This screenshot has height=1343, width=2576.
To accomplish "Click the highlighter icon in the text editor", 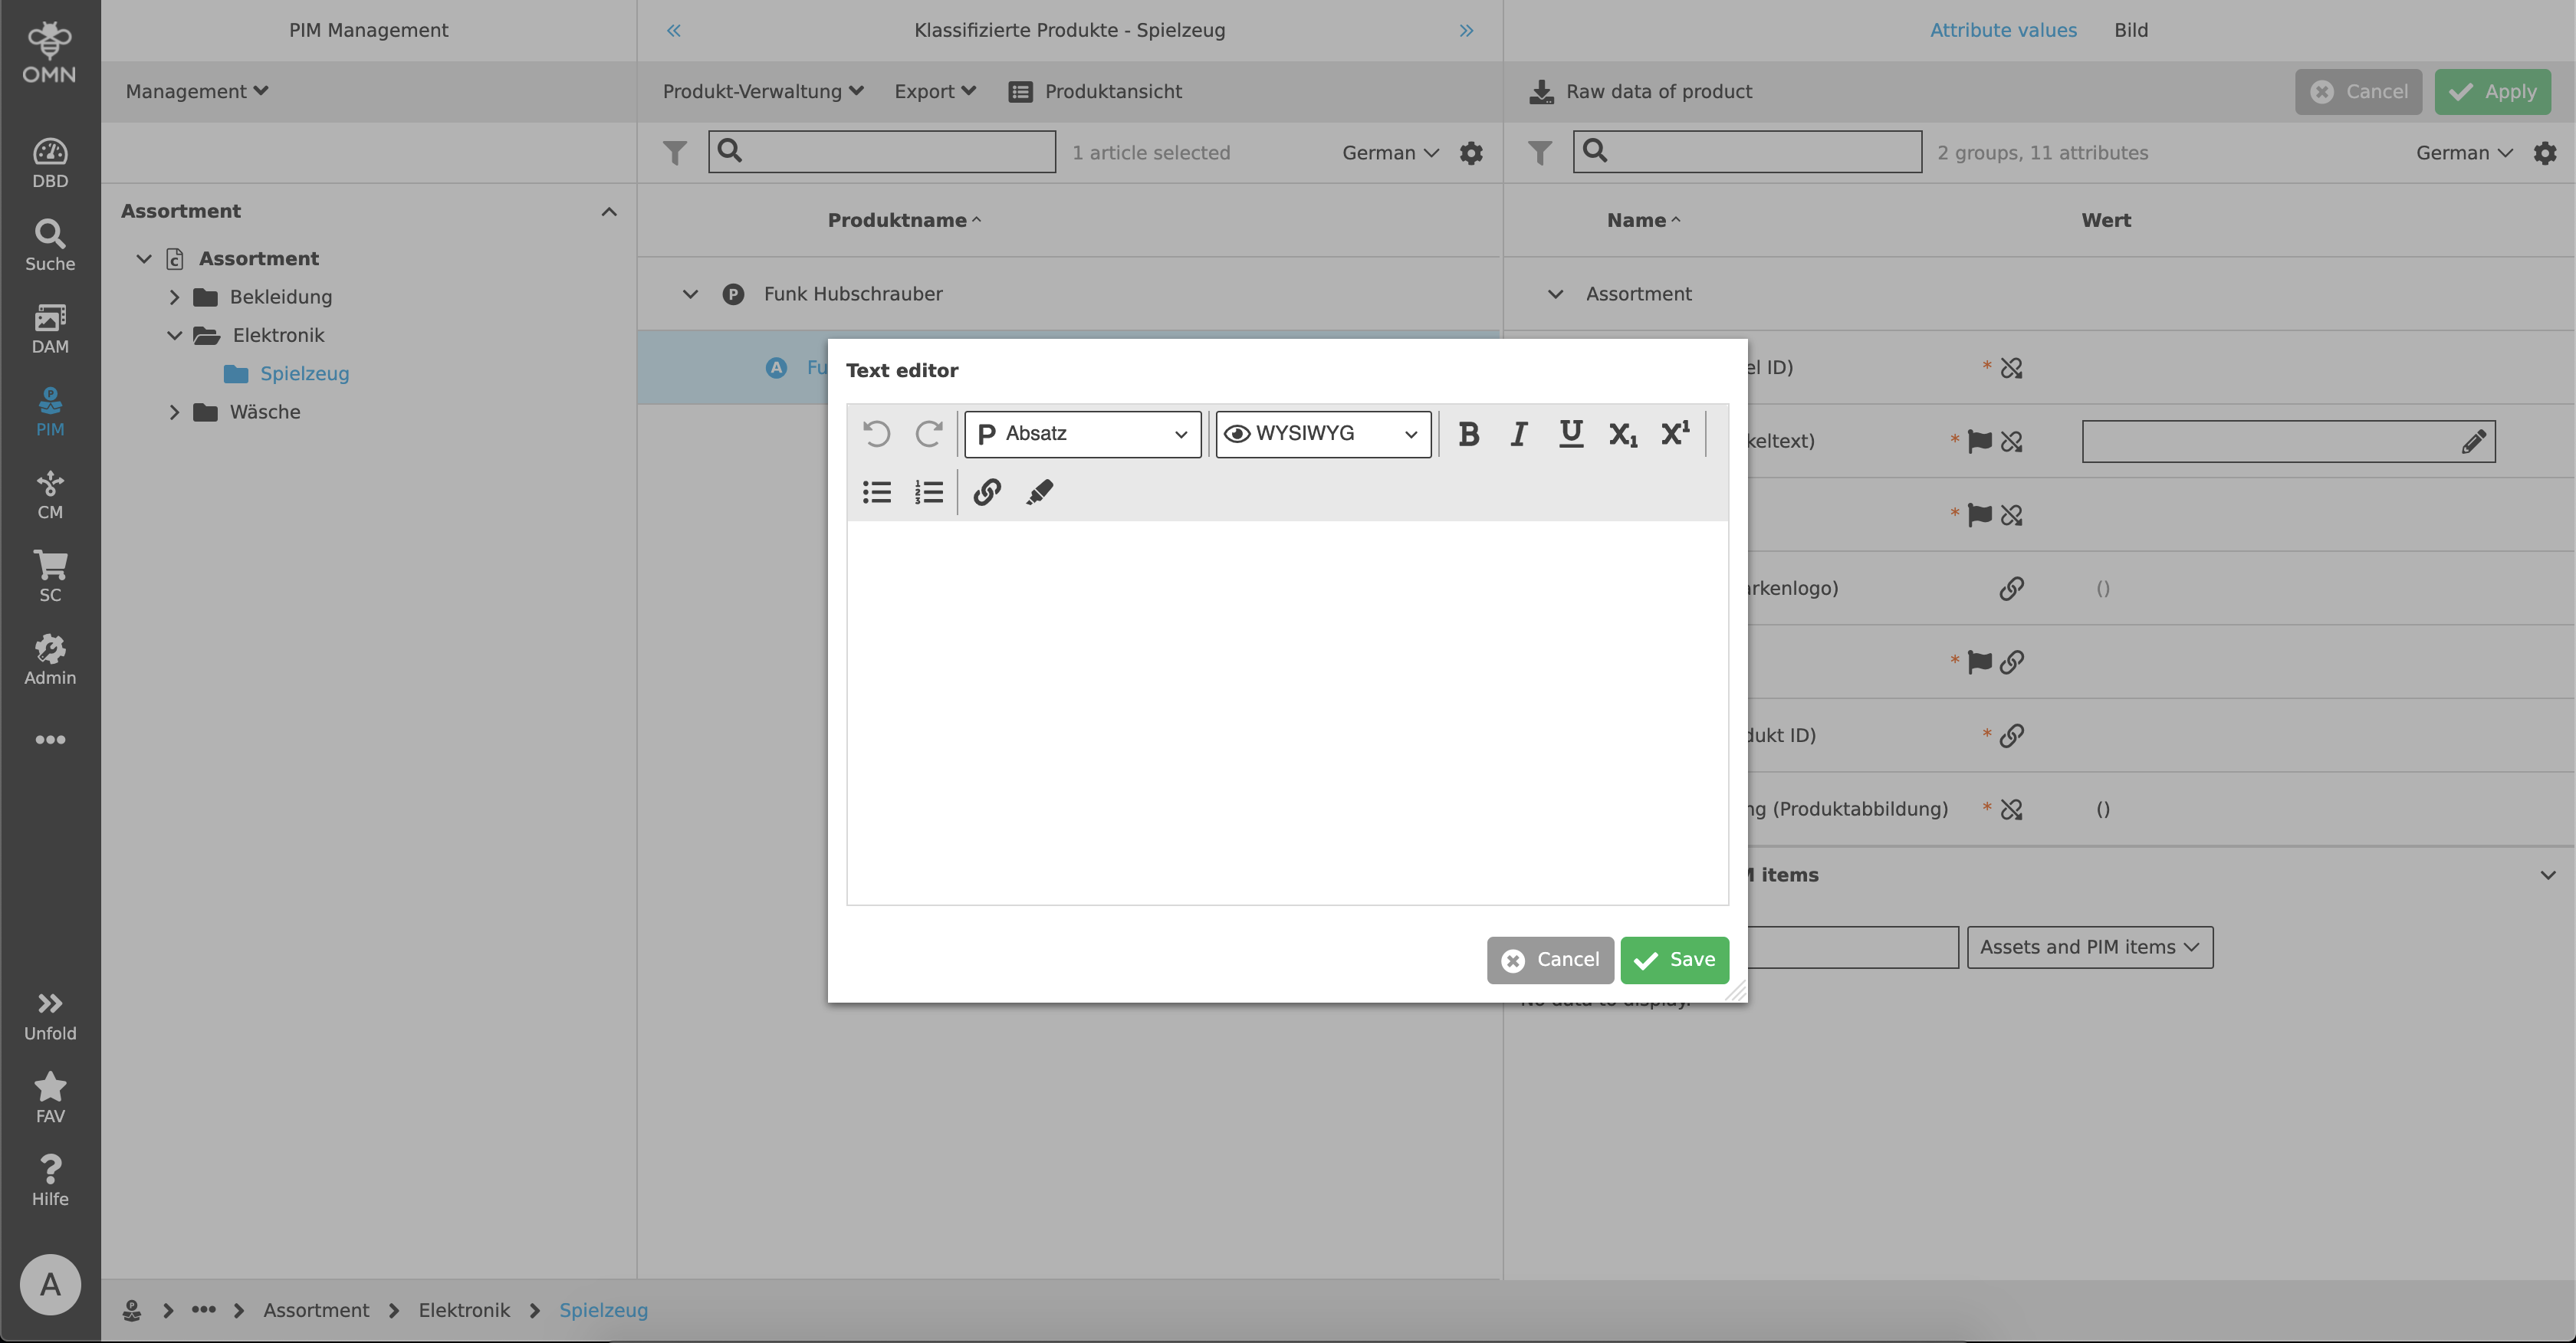I will pyautogui.click(x=1040, y=491).
